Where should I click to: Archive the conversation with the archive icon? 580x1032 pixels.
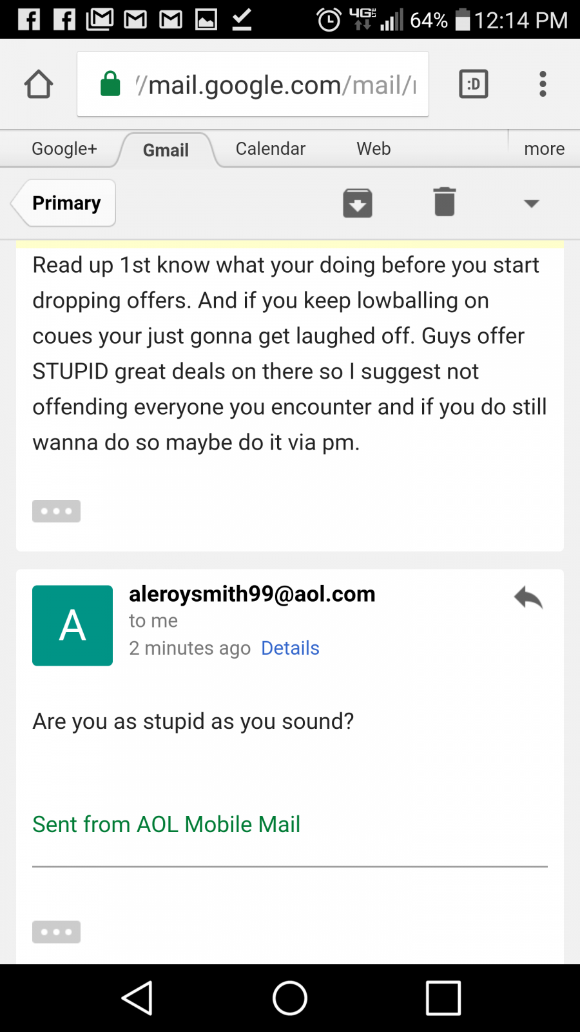pyautogui.click(x=358, y=203)
